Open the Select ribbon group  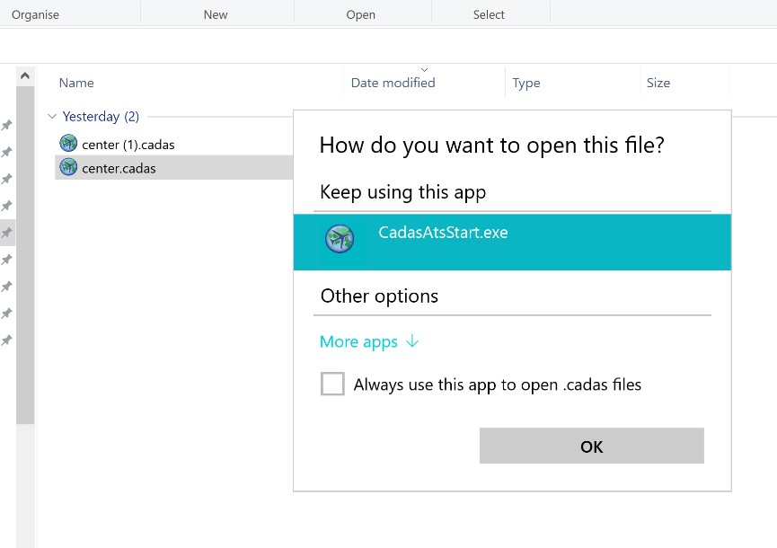[x=489, y=15]
